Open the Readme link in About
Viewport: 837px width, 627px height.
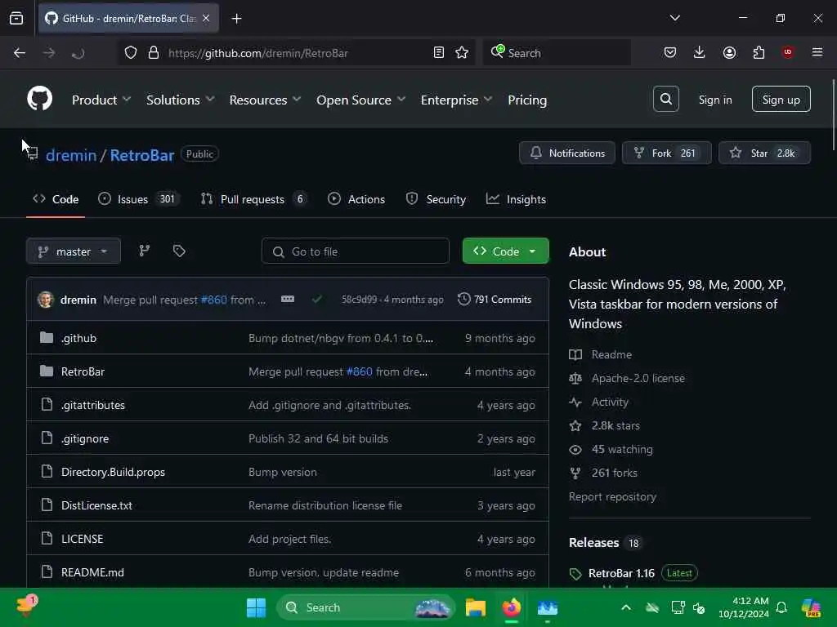click(611, 354)
